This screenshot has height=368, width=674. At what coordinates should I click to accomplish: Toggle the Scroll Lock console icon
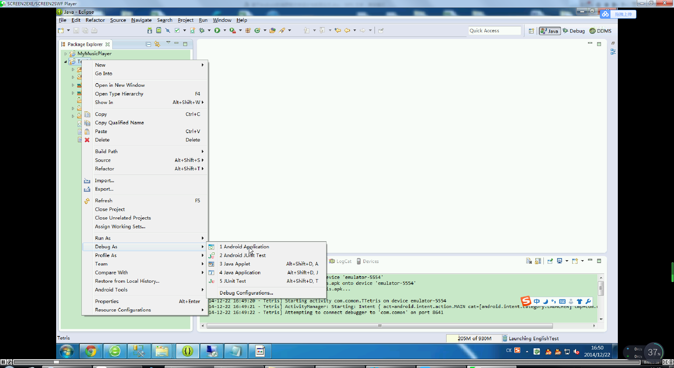click(538, 261)
